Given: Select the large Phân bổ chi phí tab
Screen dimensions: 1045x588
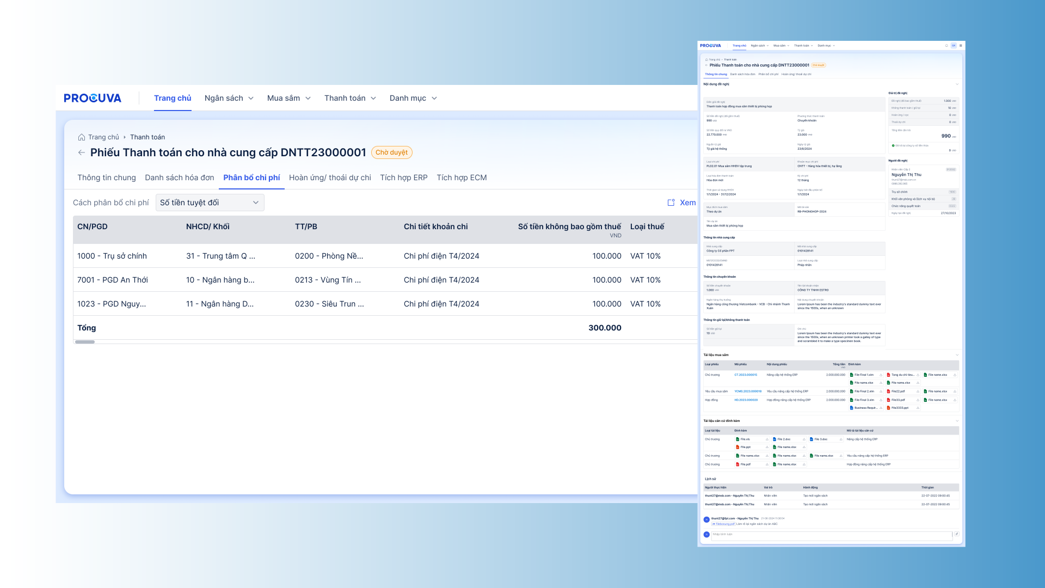Looking at the screenshot, I should [251, 177].
